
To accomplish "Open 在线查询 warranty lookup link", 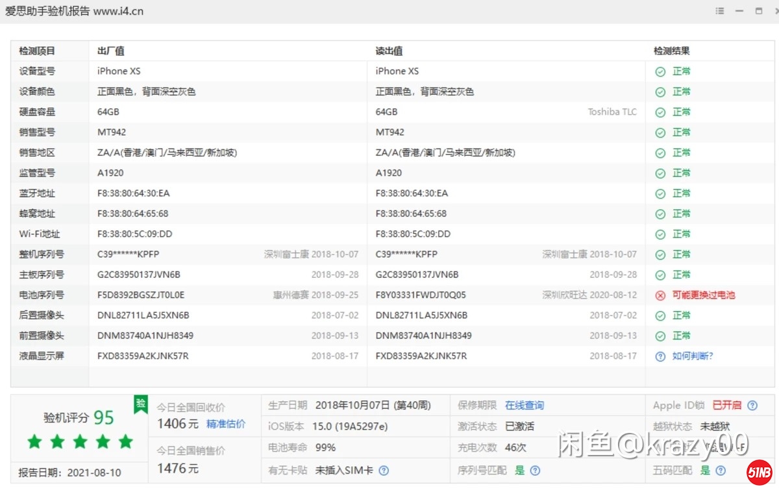I will [x=525, y=405].
